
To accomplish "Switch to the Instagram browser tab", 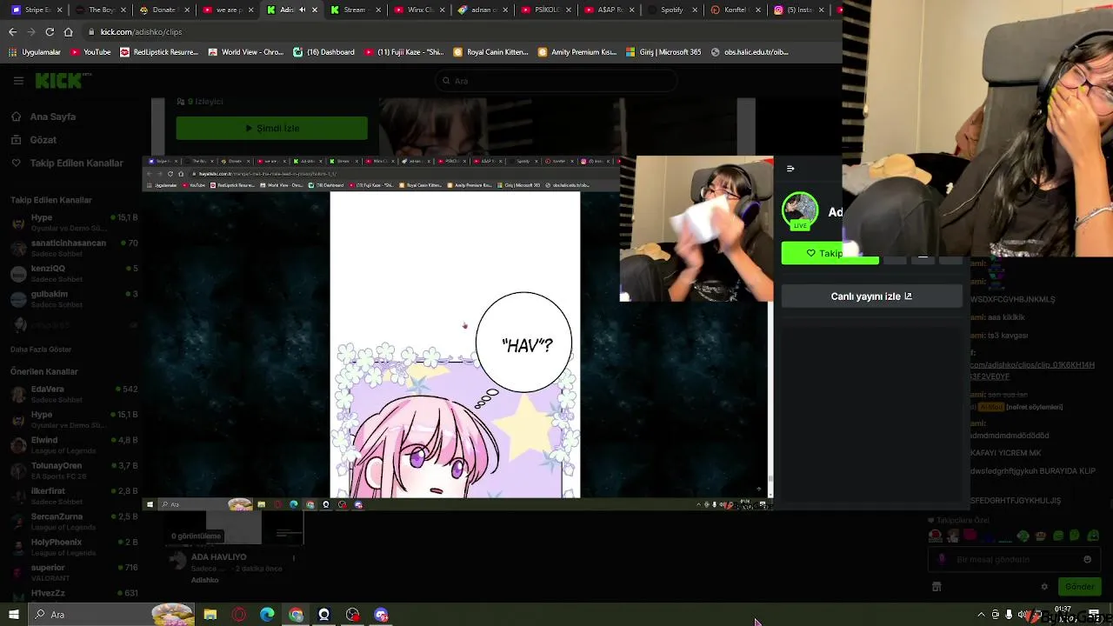I will pyautogui.click(x=797, y=10).
